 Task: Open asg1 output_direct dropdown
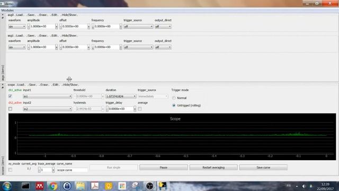point(163,47)
